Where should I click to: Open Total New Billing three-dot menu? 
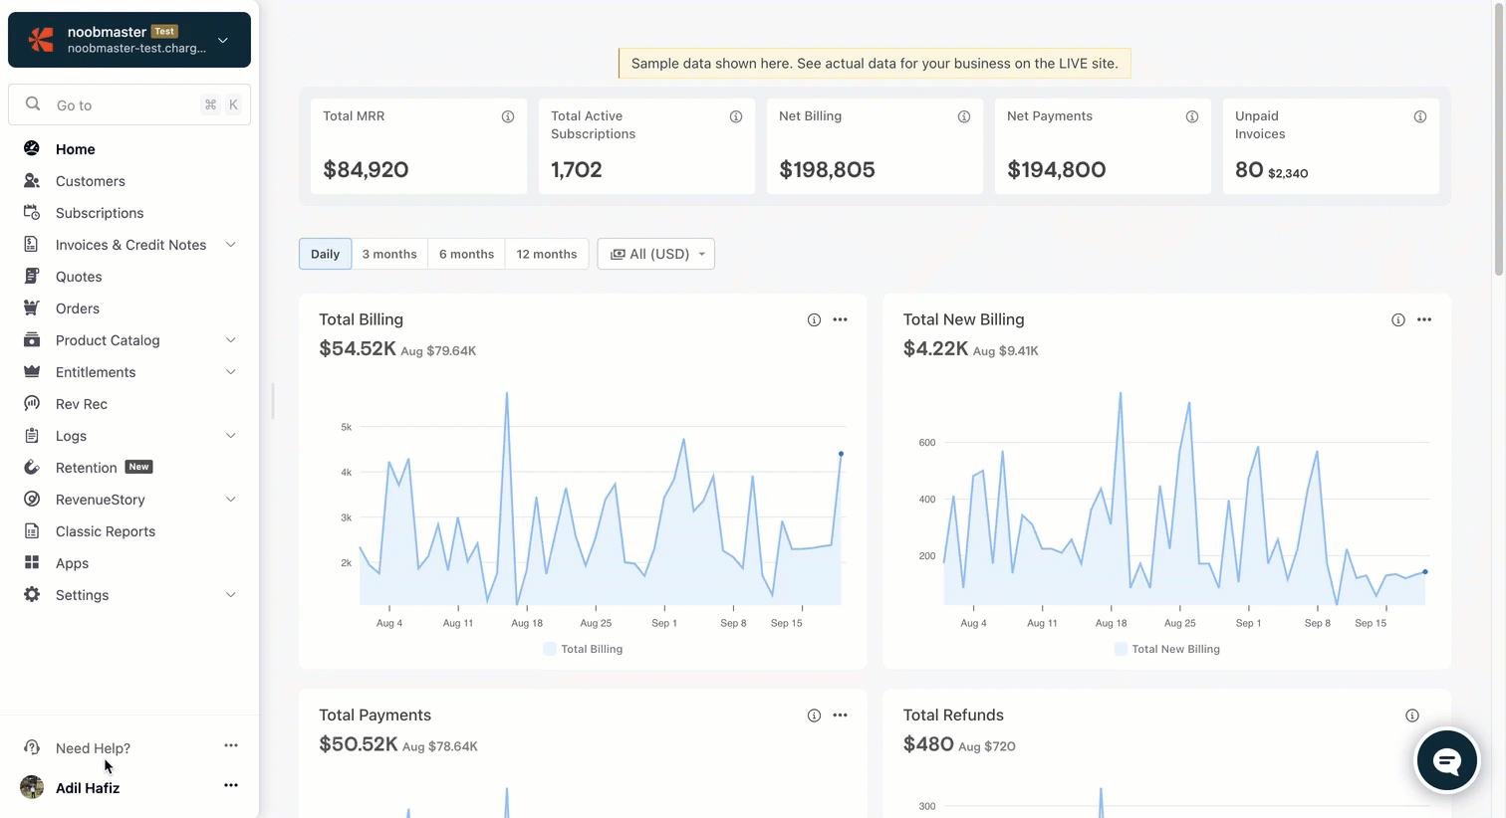click(x=1423, y=319)
